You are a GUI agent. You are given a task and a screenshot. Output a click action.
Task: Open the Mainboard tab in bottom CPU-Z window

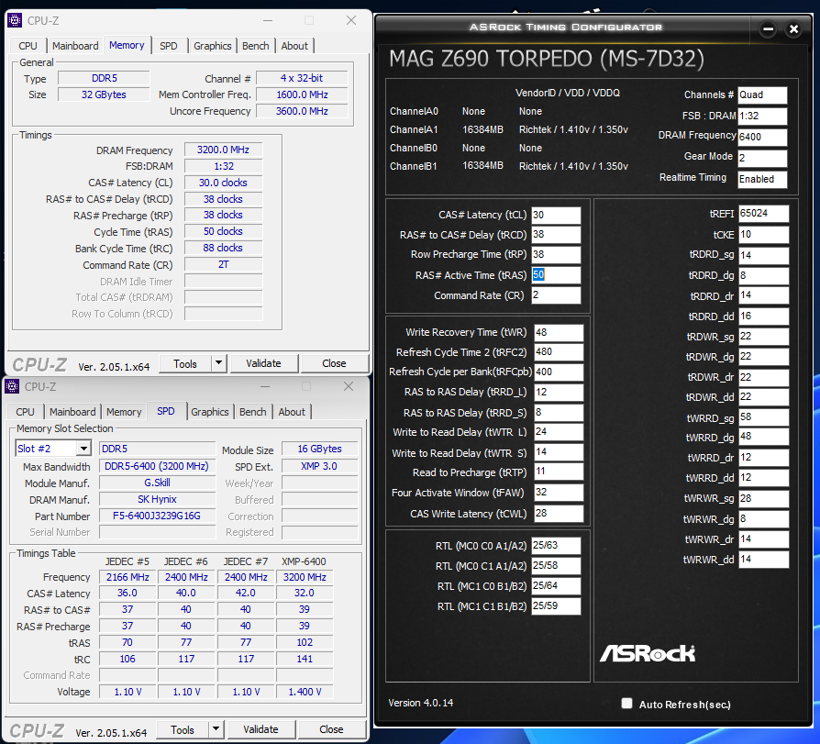click(x=72, y=412)
